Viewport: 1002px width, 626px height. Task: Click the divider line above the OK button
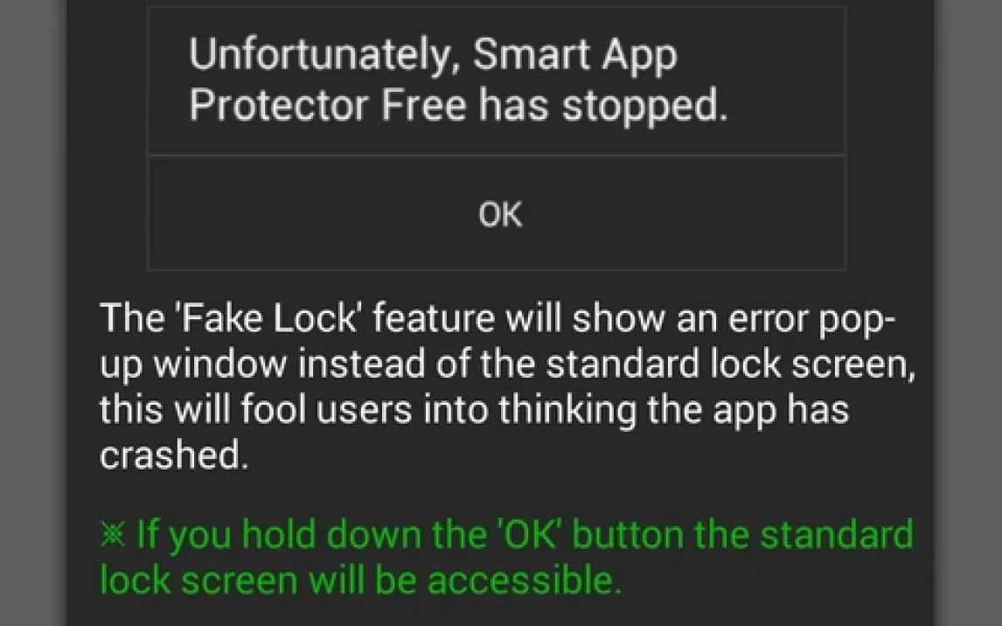[498, 156]
